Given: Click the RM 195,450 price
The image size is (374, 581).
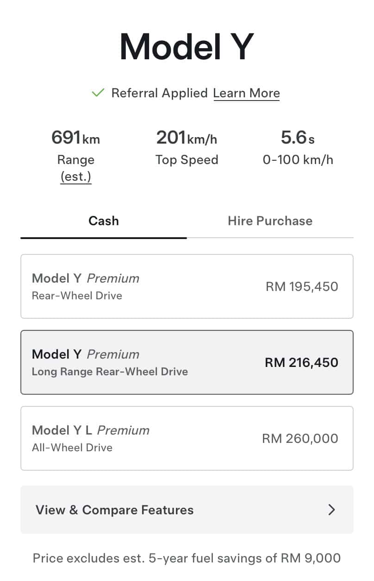Looking at the screenshot, I should 302,286.
